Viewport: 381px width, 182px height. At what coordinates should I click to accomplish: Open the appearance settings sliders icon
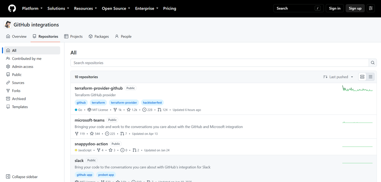[371, 8]
